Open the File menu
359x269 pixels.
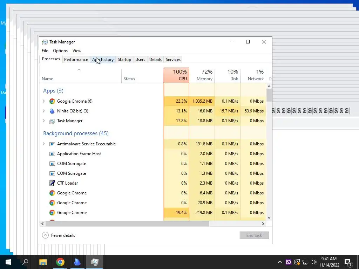[45, 51]
